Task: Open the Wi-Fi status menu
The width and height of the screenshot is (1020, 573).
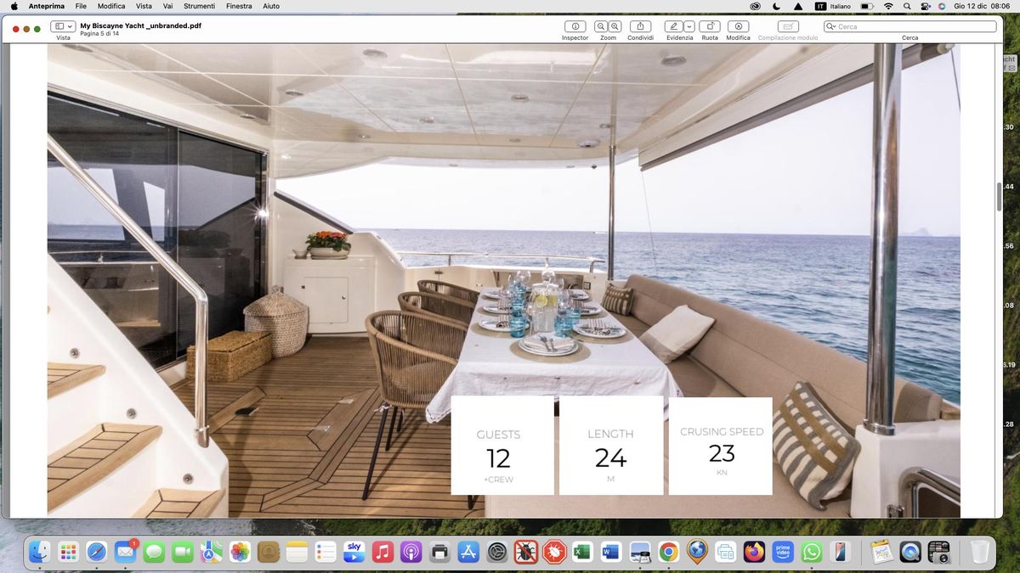Action: pos(888,6)
